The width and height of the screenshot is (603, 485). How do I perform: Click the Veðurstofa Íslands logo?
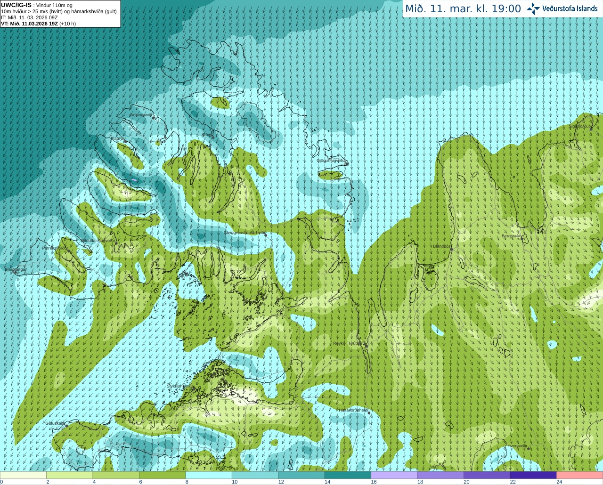(562, 8)
